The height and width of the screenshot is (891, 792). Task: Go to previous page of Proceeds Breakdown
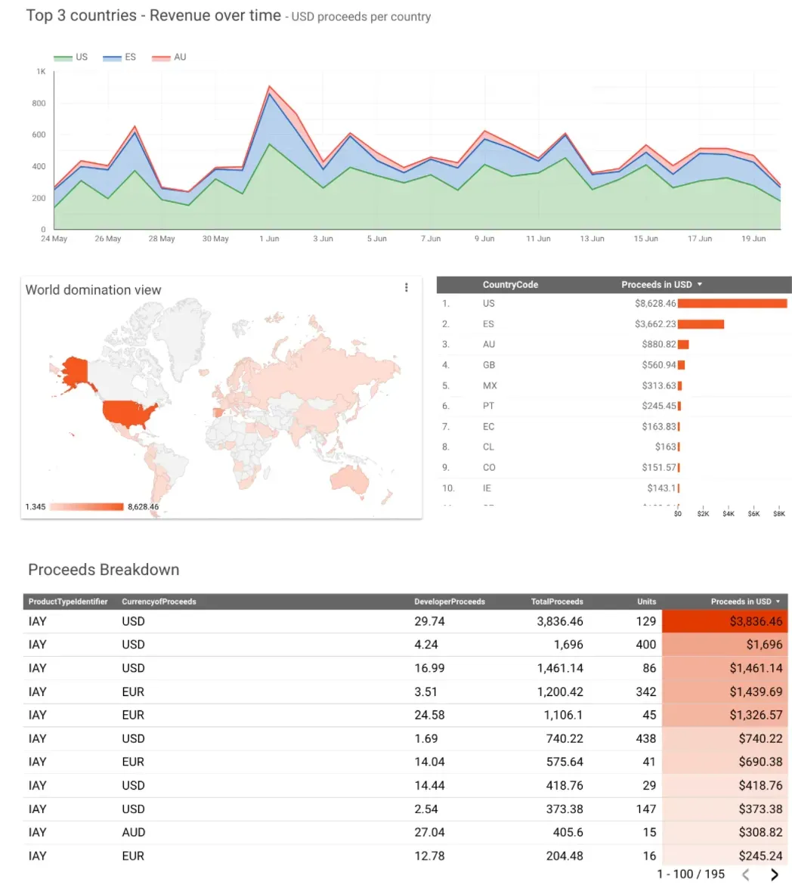746,874
